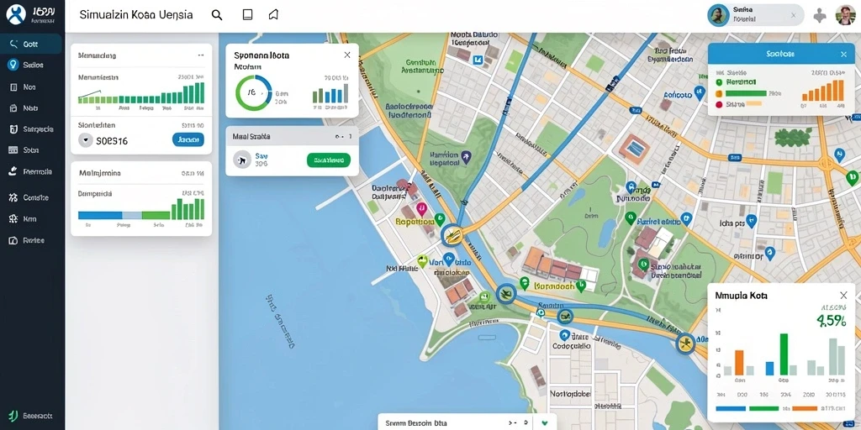Click the home icon in top header
This screenshot has width=861, height=430.
point(273,15)
